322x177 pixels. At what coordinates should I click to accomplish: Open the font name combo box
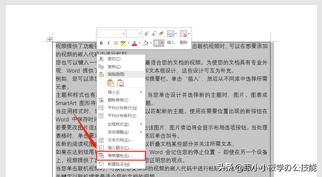(112, 34)
